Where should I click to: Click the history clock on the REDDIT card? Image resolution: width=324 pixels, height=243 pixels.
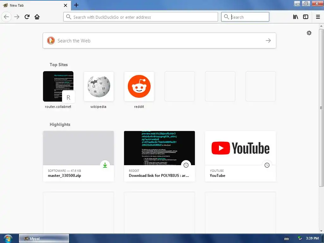(x=186, y=165)
